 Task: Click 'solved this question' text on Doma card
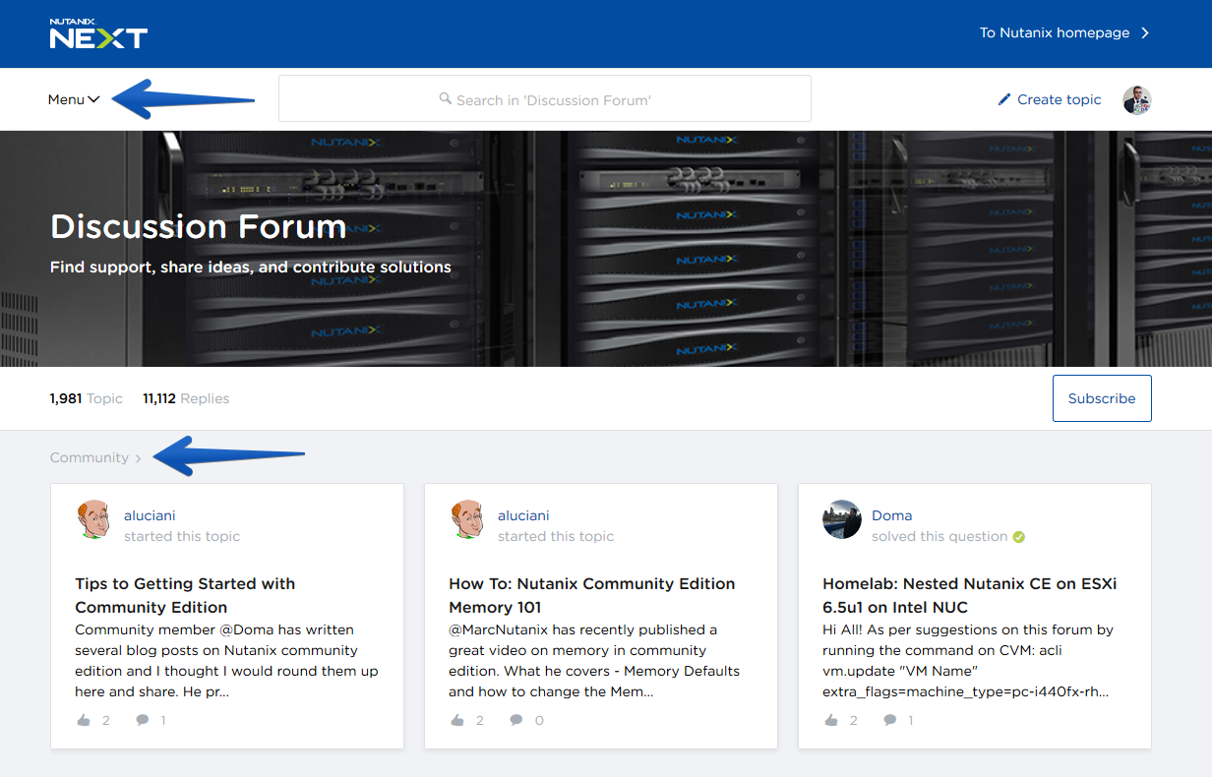tap(939, 536)
